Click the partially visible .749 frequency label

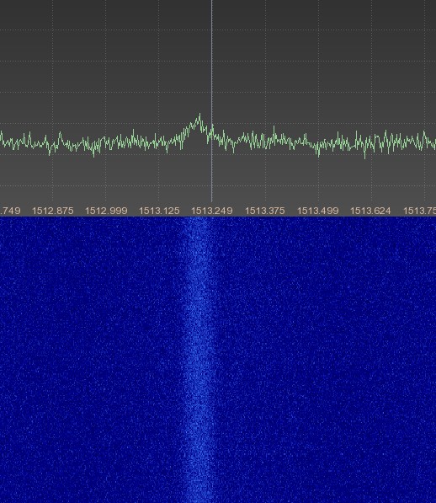[x=10, y=211]
